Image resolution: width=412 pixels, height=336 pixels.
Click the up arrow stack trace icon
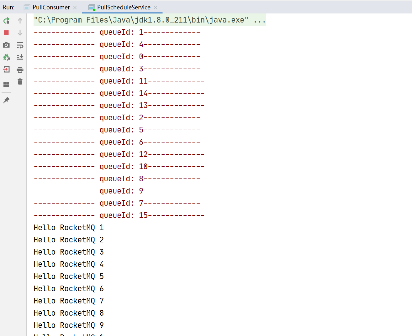click(x=20, y=21)
